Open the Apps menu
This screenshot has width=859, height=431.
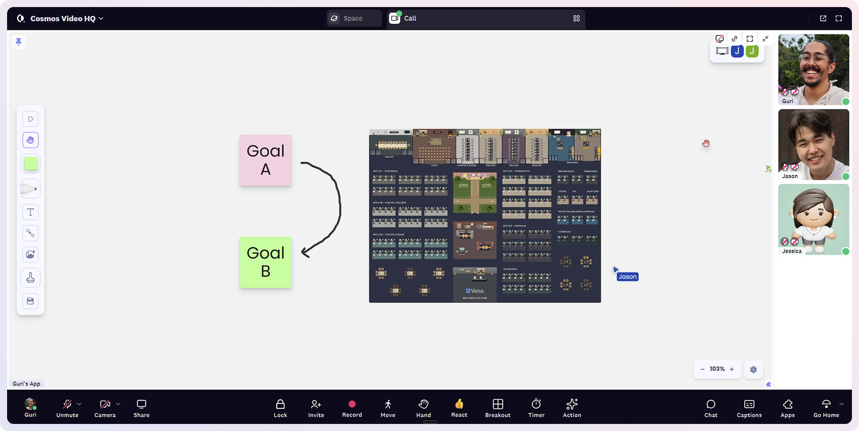pyautogui.click(x=787, y=408)
